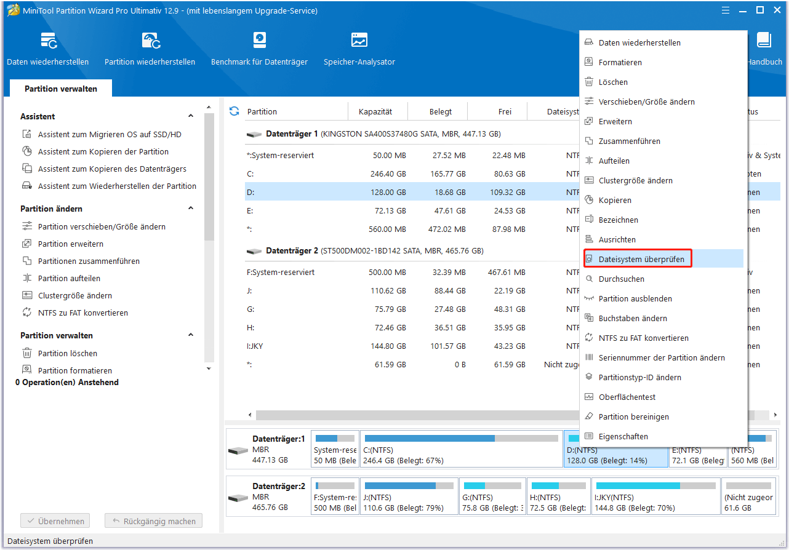The height and width of the screenshot is (550, 789).
Task: Select the I:JKY(NTFS) block in disk map
Action: click(x=655, y=496)
